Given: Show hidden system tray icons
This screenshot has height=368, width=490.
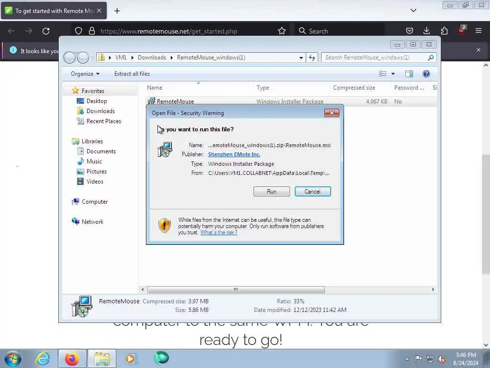Looking at the screenshot, I should click(x=407, y=359).
